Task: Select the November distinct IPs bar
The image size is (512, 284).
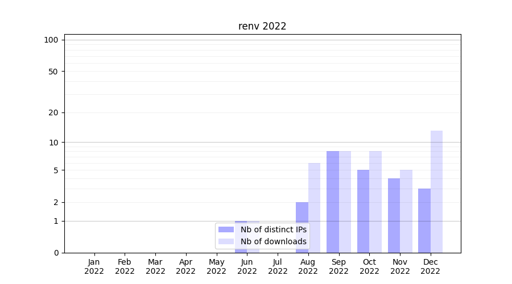Action: (x=394, y=215)
